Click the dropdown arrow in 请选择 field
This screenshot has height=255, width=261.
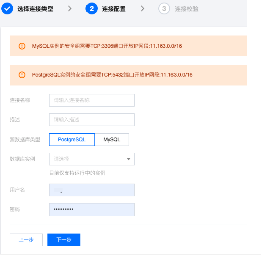129,159
